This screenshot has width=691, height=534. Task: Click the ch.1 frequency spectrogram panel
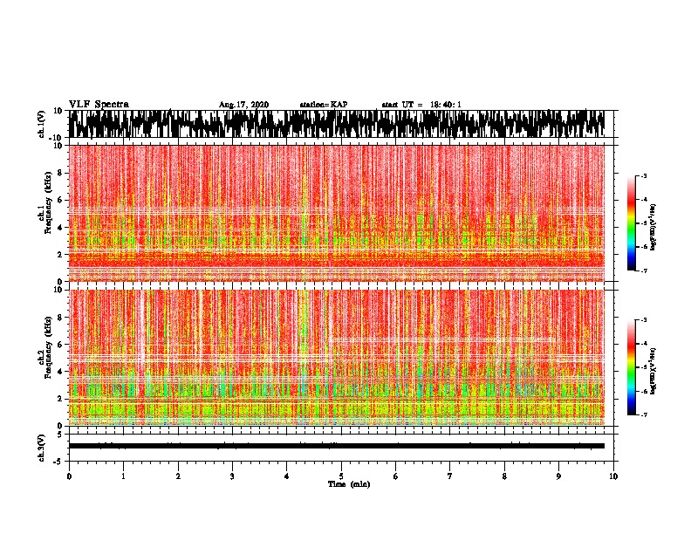tap(337, 213)
